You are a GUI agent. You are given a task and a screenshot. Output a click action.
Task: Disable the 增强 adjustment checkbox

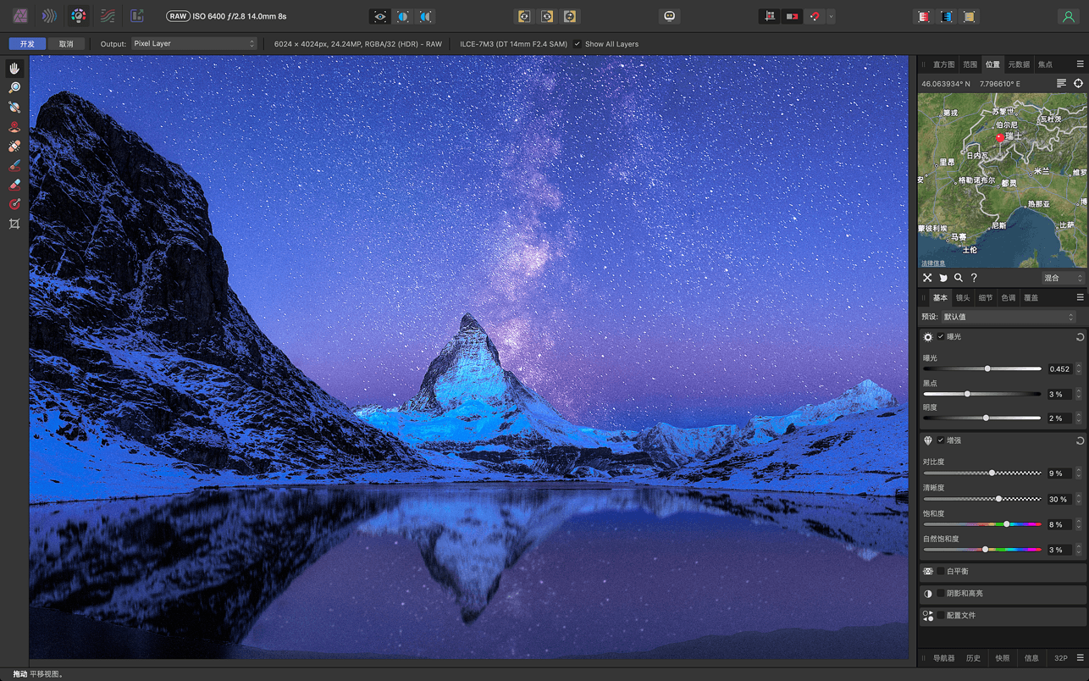click(x=940, y=440)
